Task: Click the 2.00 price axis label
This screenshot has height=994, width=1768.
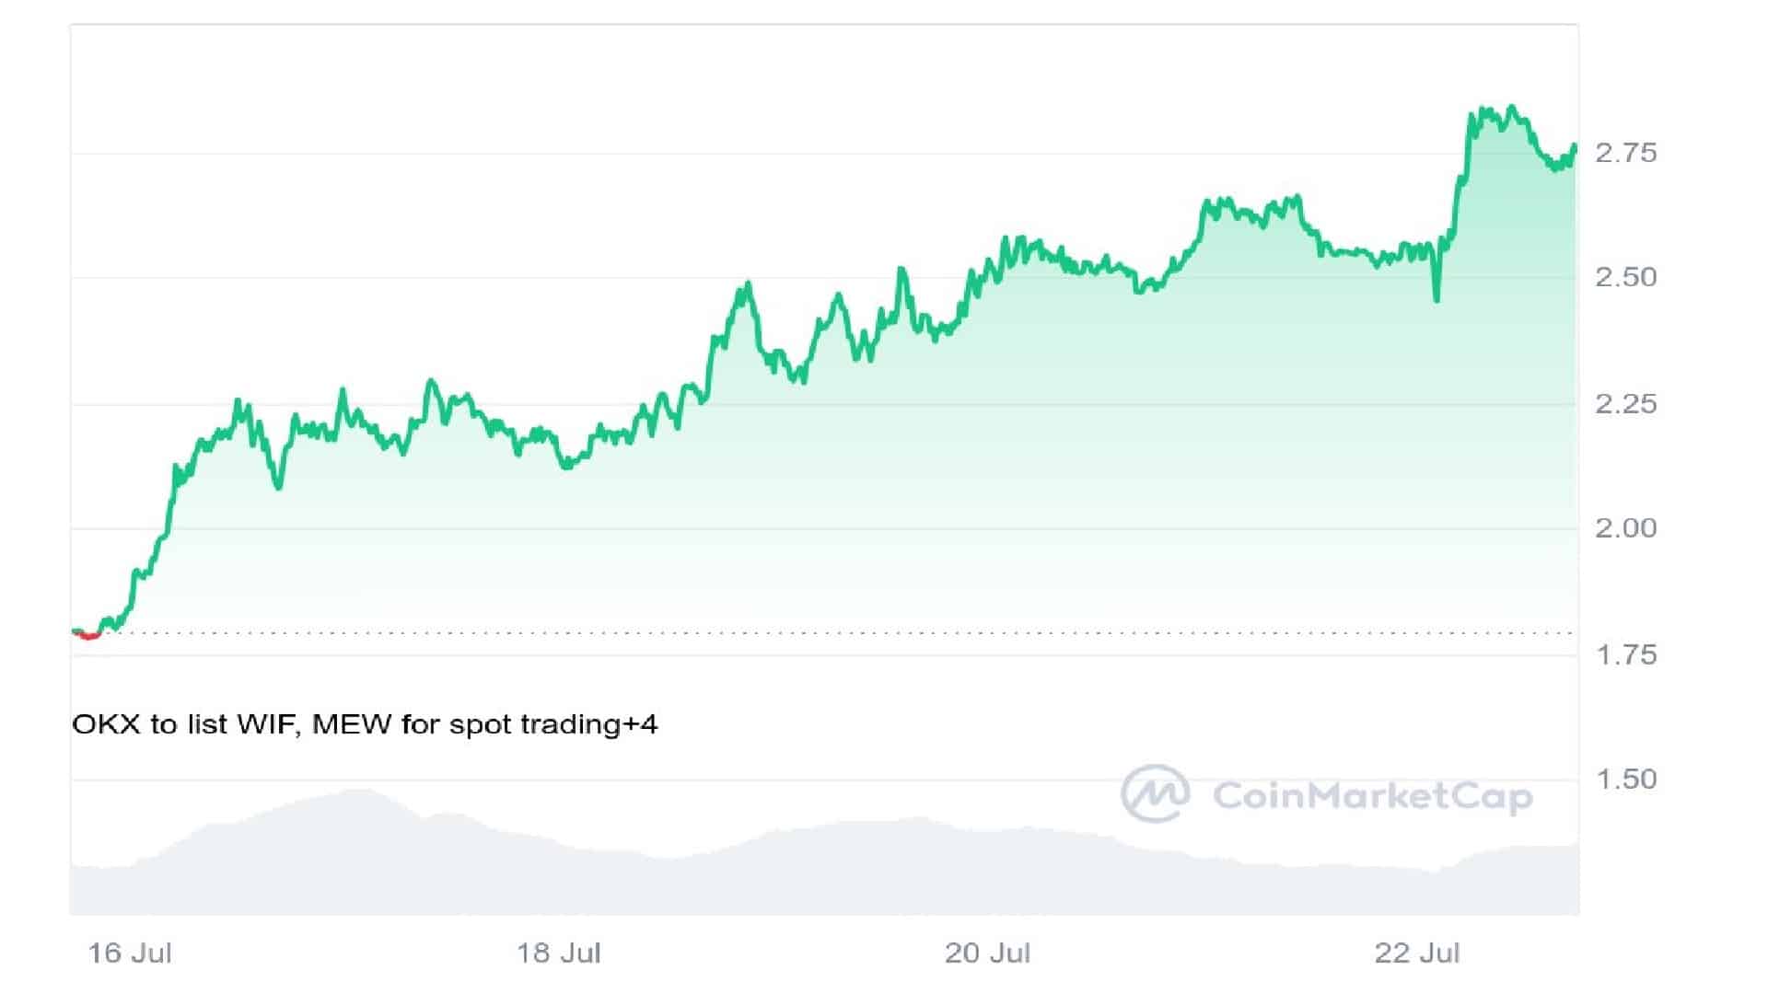Action: [1625, 528]
